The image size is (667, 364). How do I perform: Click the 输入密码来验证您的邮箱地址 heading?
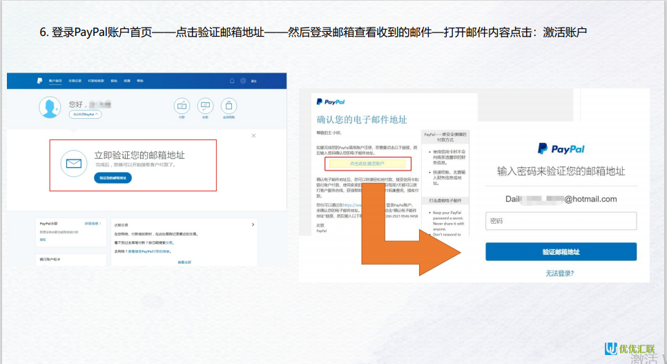[x=561, y=171]
